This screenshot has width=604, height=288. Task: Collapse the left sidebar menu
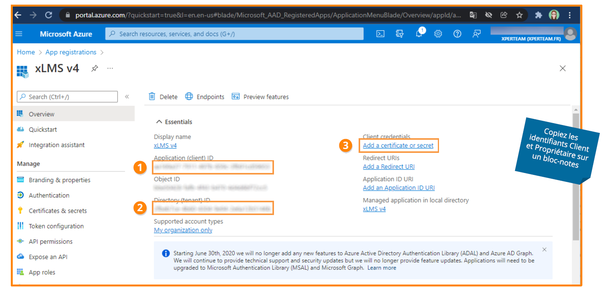(x=127, y=97)
